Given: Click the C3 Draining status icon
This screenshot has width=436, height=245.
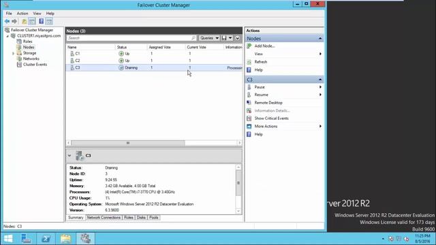Looking at the screenshot, I should click(121, 67).
